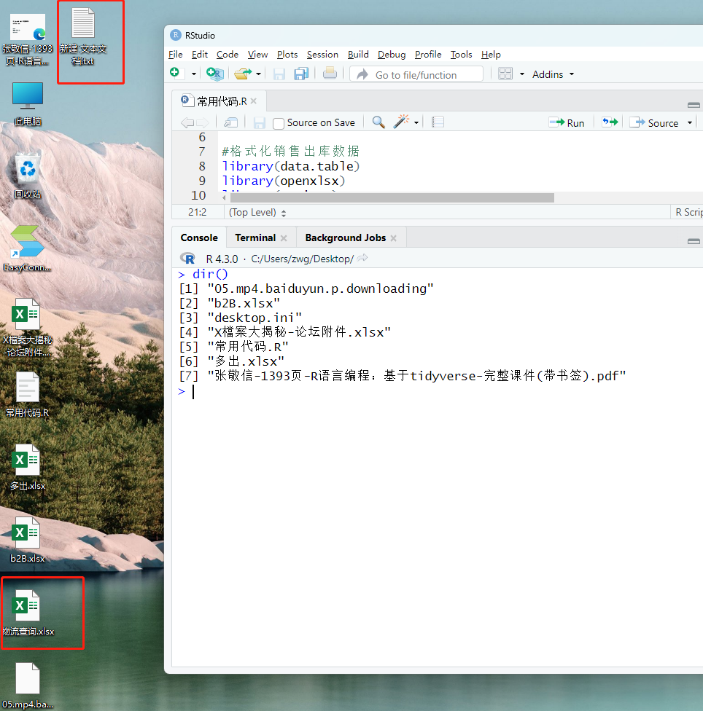Screen dimensions: 703x711
Task: Switch to the Terminal tab
Action: [x=255, y=237]
